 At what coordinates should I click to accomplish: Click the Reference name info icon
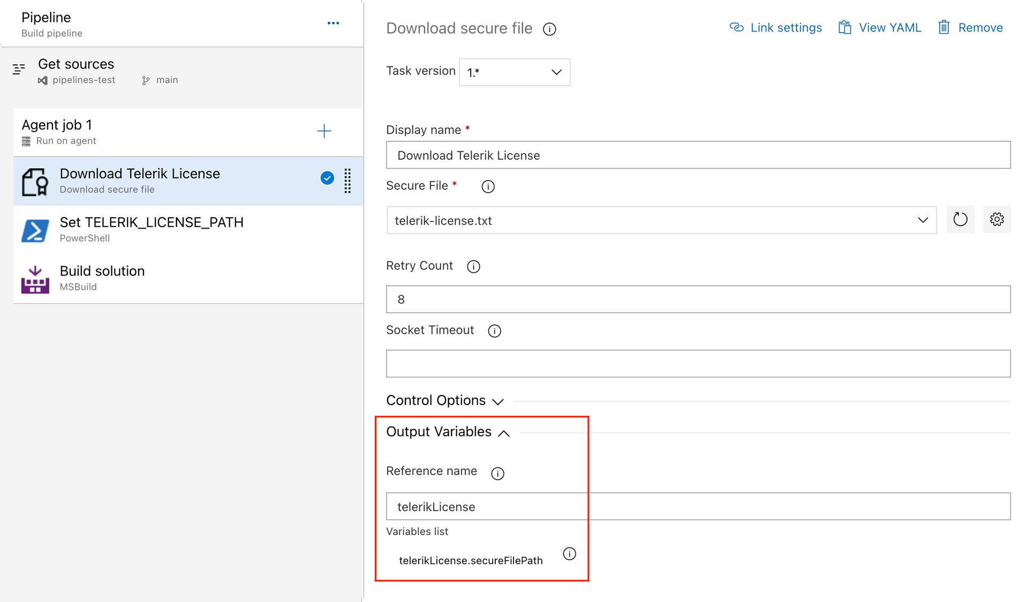(497, 473)
